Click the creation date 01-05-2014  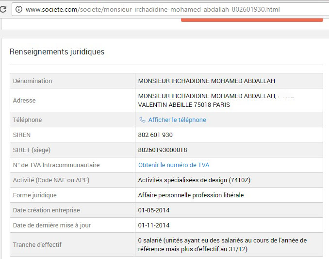click(x=154, y=210)
